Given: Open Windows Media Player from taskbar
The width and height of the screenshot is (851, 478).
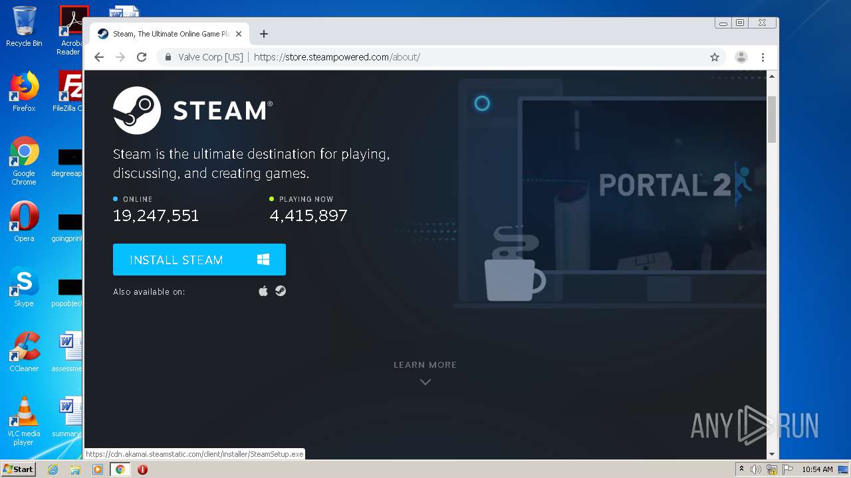Looking at the screenshot, I should tap(98, 469).
